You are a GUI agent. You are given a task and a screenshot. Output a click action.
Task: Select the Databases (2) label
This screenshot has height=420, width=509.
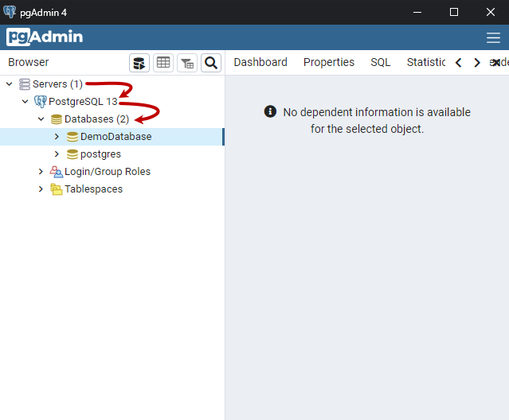click(96, 119)
